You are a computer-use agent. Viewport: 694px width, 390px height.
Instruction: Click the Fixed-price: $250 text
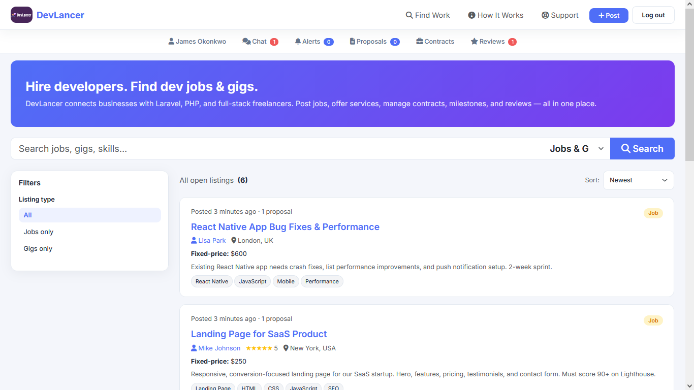click(x=218, y=362)
